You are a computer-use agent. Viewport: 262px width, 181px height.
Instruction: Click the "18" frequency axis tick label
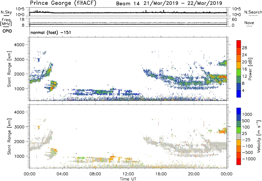pos(22,20)
